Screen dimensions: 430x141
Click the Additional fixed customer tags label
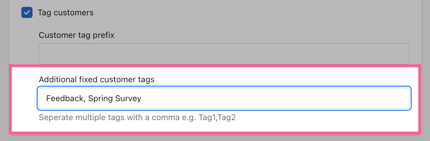click(x=97, y=79)
